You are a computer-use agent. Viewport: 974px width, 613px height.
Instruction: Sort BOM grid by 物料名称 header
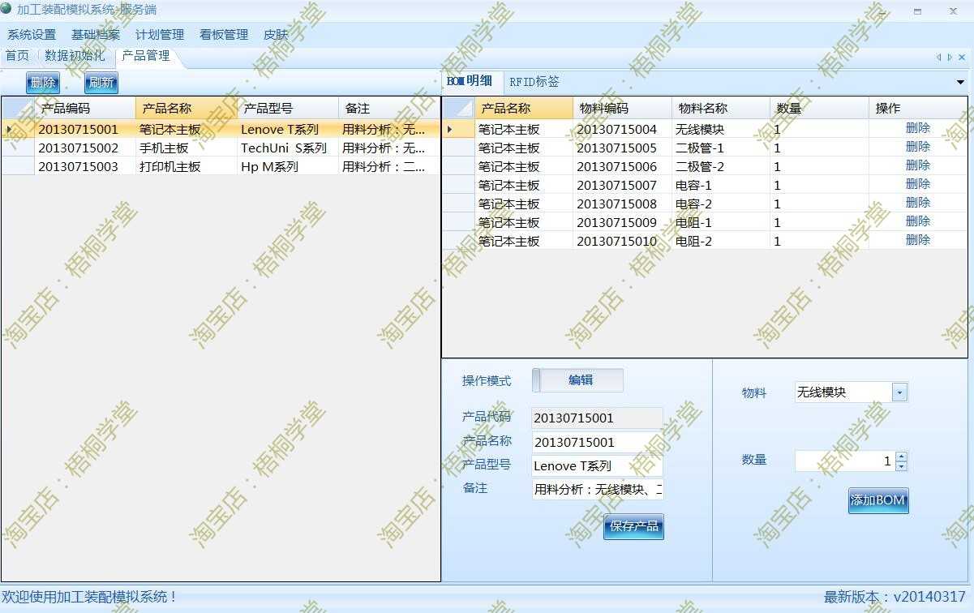point(721,108)
